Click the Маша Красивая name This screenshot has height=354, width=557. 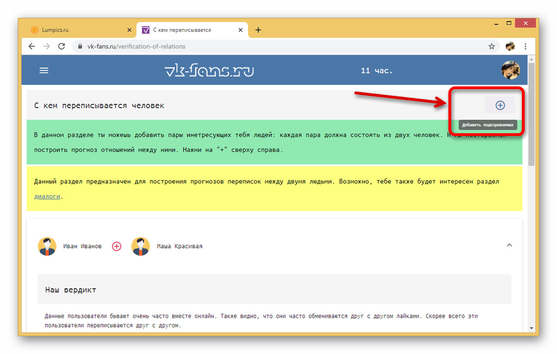(x=180, y=246)
